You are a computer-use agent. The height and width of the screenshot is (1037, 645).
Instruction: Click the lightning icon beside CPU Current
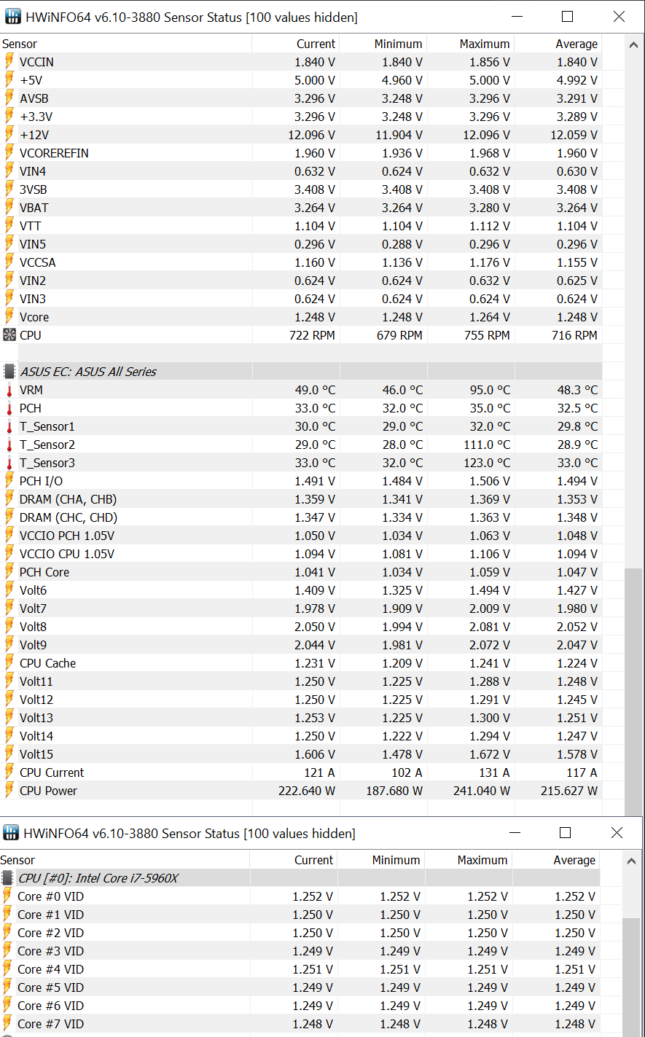9,772
